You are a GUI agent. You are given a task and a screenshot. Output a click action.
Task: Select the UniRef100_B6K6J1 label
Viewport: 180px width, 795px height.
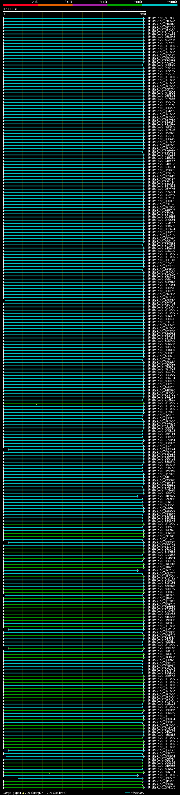(161, 226)
